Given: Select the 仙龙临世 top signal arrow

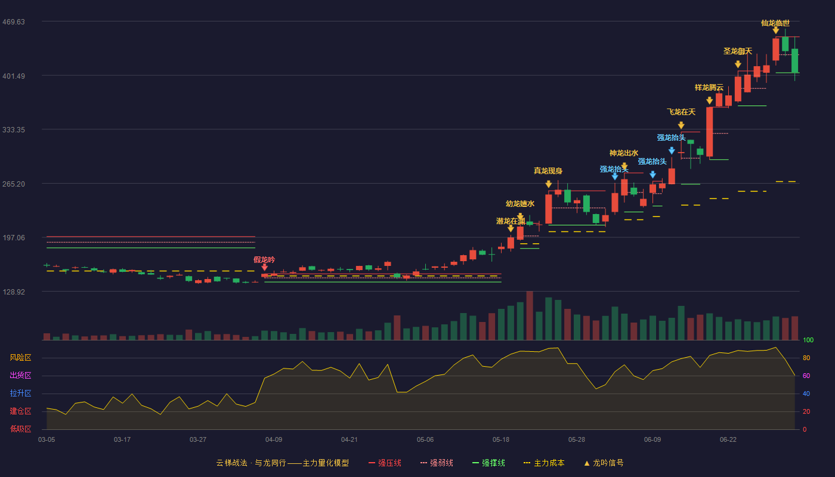Looking at the screenshot, I should (x=775, y=30).
